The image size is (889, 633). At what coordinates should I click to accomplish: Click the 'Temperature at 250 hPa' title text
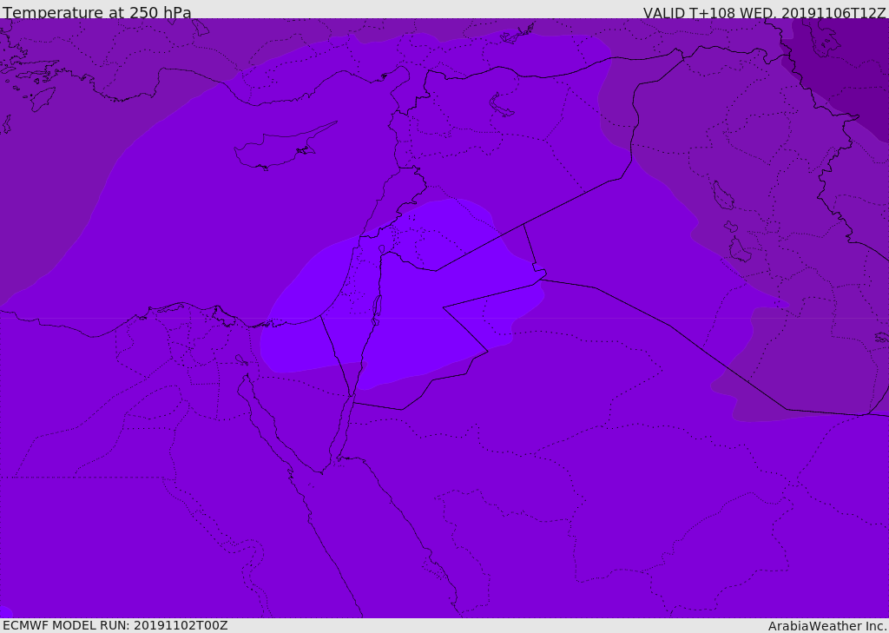coord(97,12)
